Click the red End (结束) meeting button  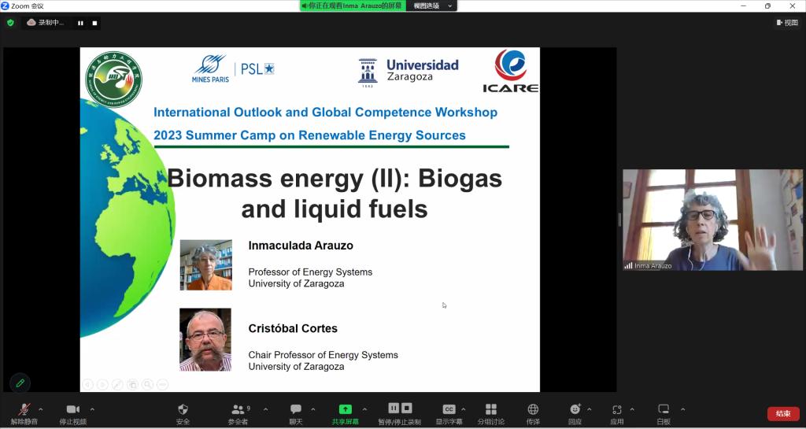click(782, 413)
